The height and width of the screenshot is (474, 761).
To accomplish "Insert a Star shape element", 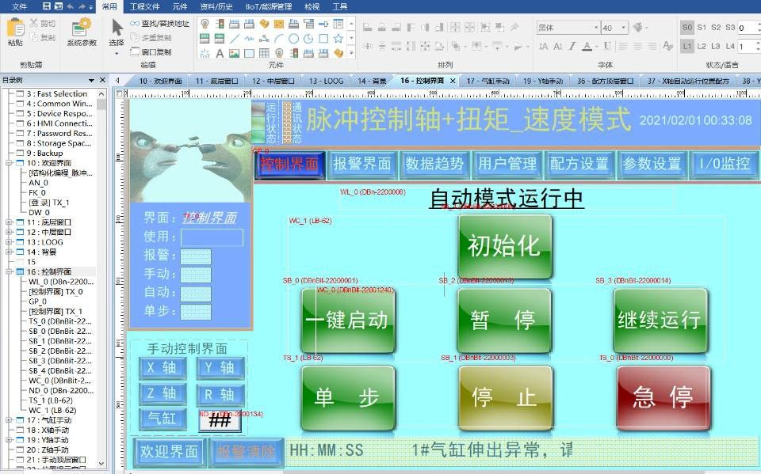I will click(338, 38).
